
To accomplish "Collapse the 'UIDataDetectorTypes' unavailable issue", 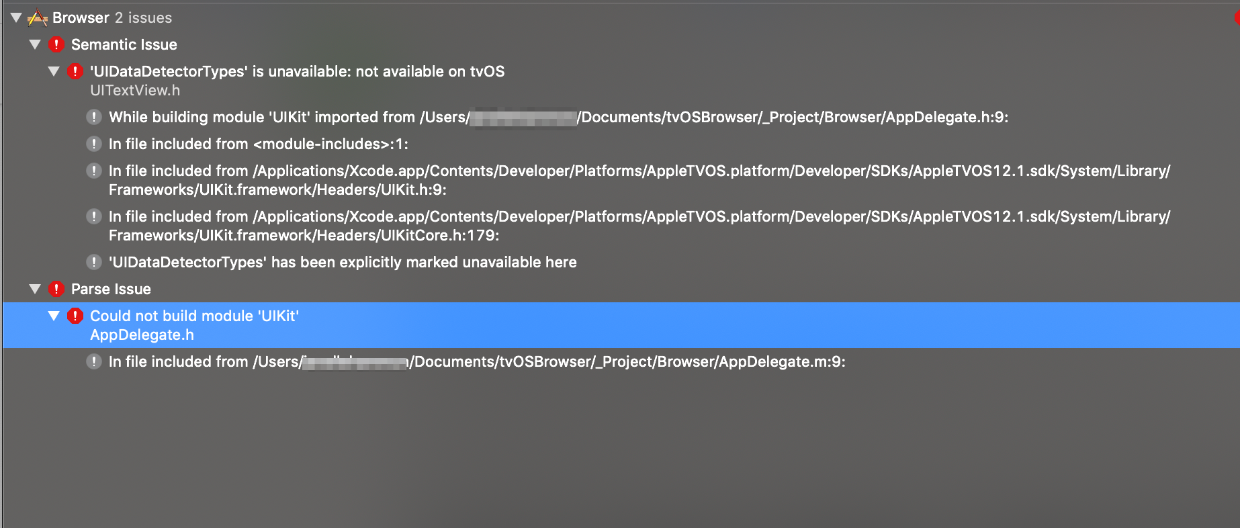I will pyautogui.click(x=54, y=71).
